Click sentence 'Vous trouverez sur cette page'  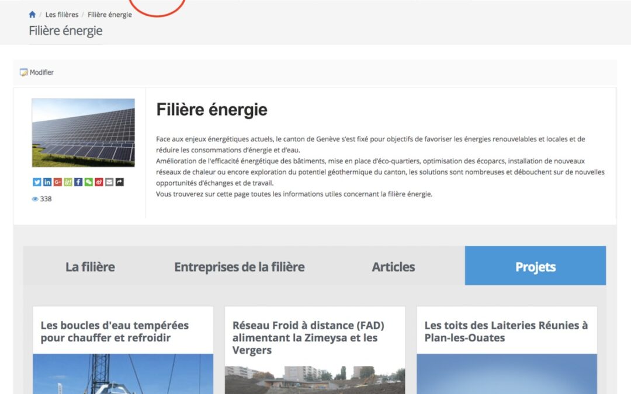point(294,194)
